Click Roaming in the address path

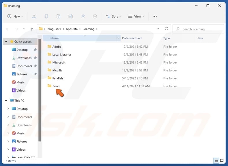pyautogui.click(x=89, y=29)
